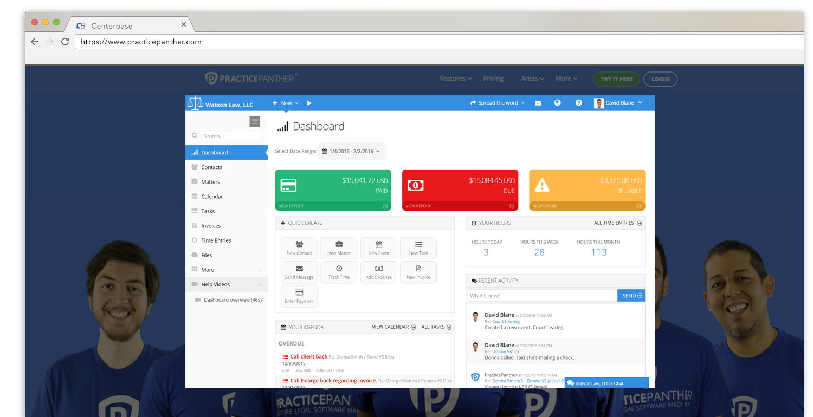Click the New Contact quick create tile
This screenshot has width=813, height=417.
point(299,248)
